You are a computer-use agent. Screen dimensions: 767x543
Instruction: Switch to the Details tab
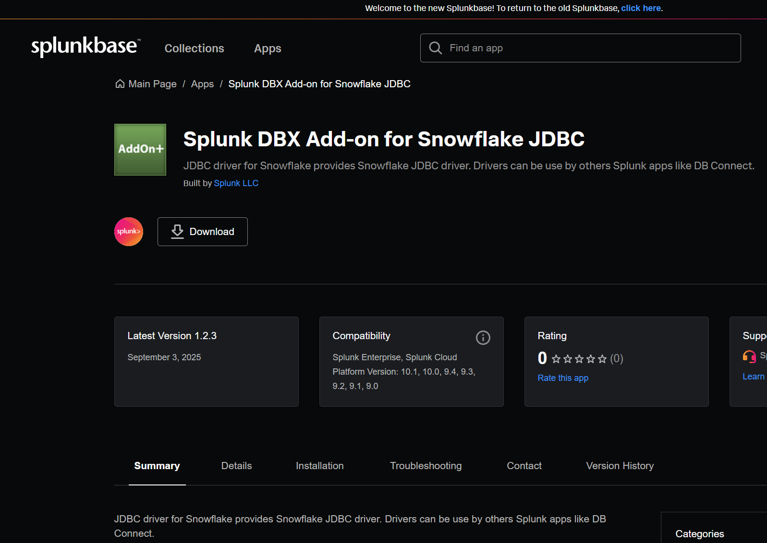[x=237, y=466]
